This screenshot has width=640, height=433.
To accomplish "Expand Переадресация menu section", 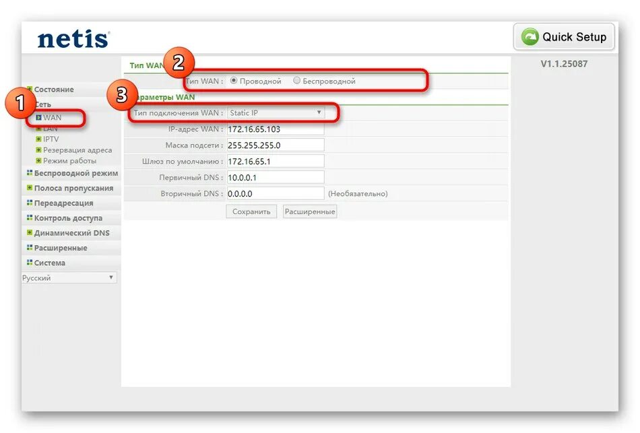I will click(x=63, y=203).
